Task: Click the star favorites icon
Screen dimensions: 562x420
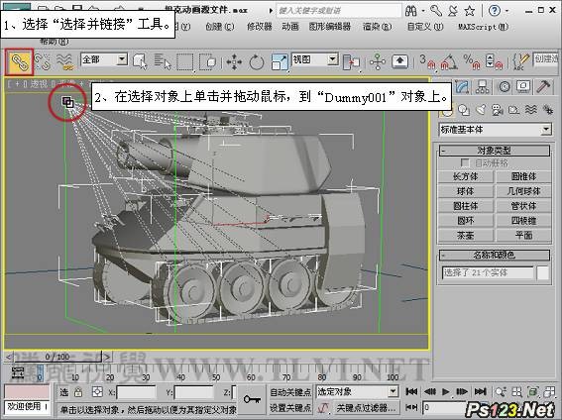Action: 469,11
